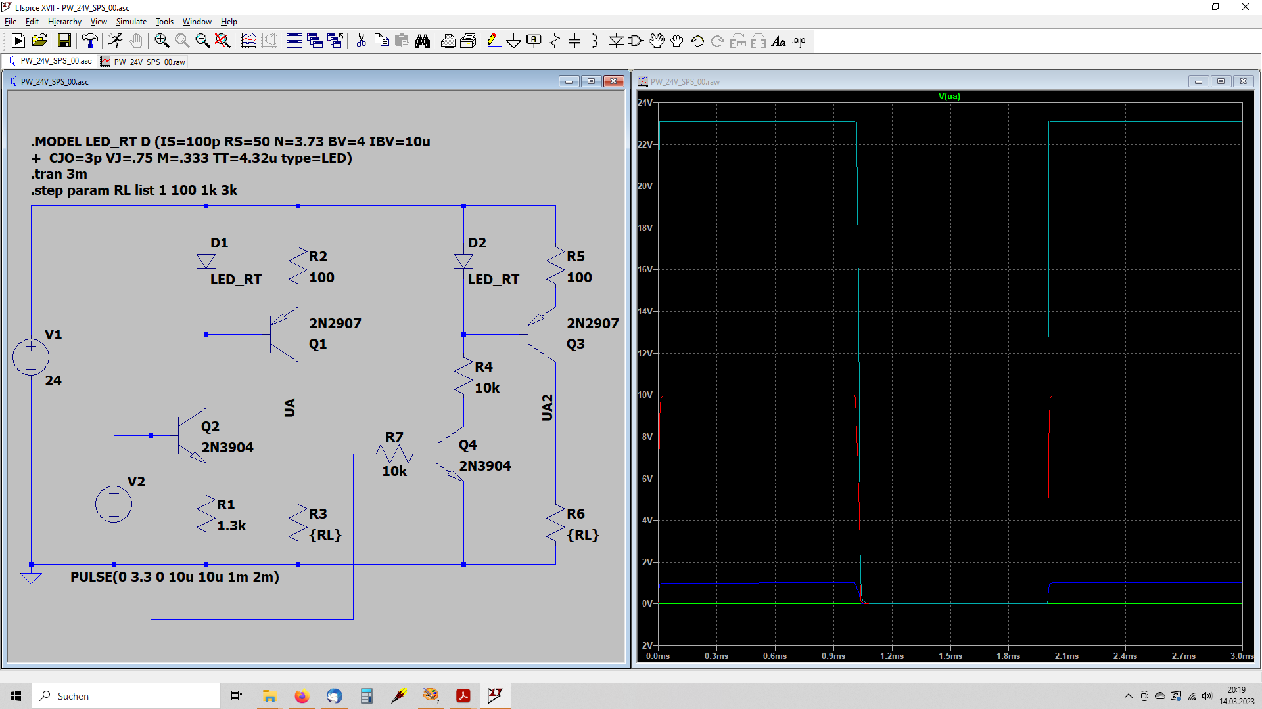This screenshot has height=709, width=1262.
Task: Click the Find binoculars icon
Action: [423, 41]
